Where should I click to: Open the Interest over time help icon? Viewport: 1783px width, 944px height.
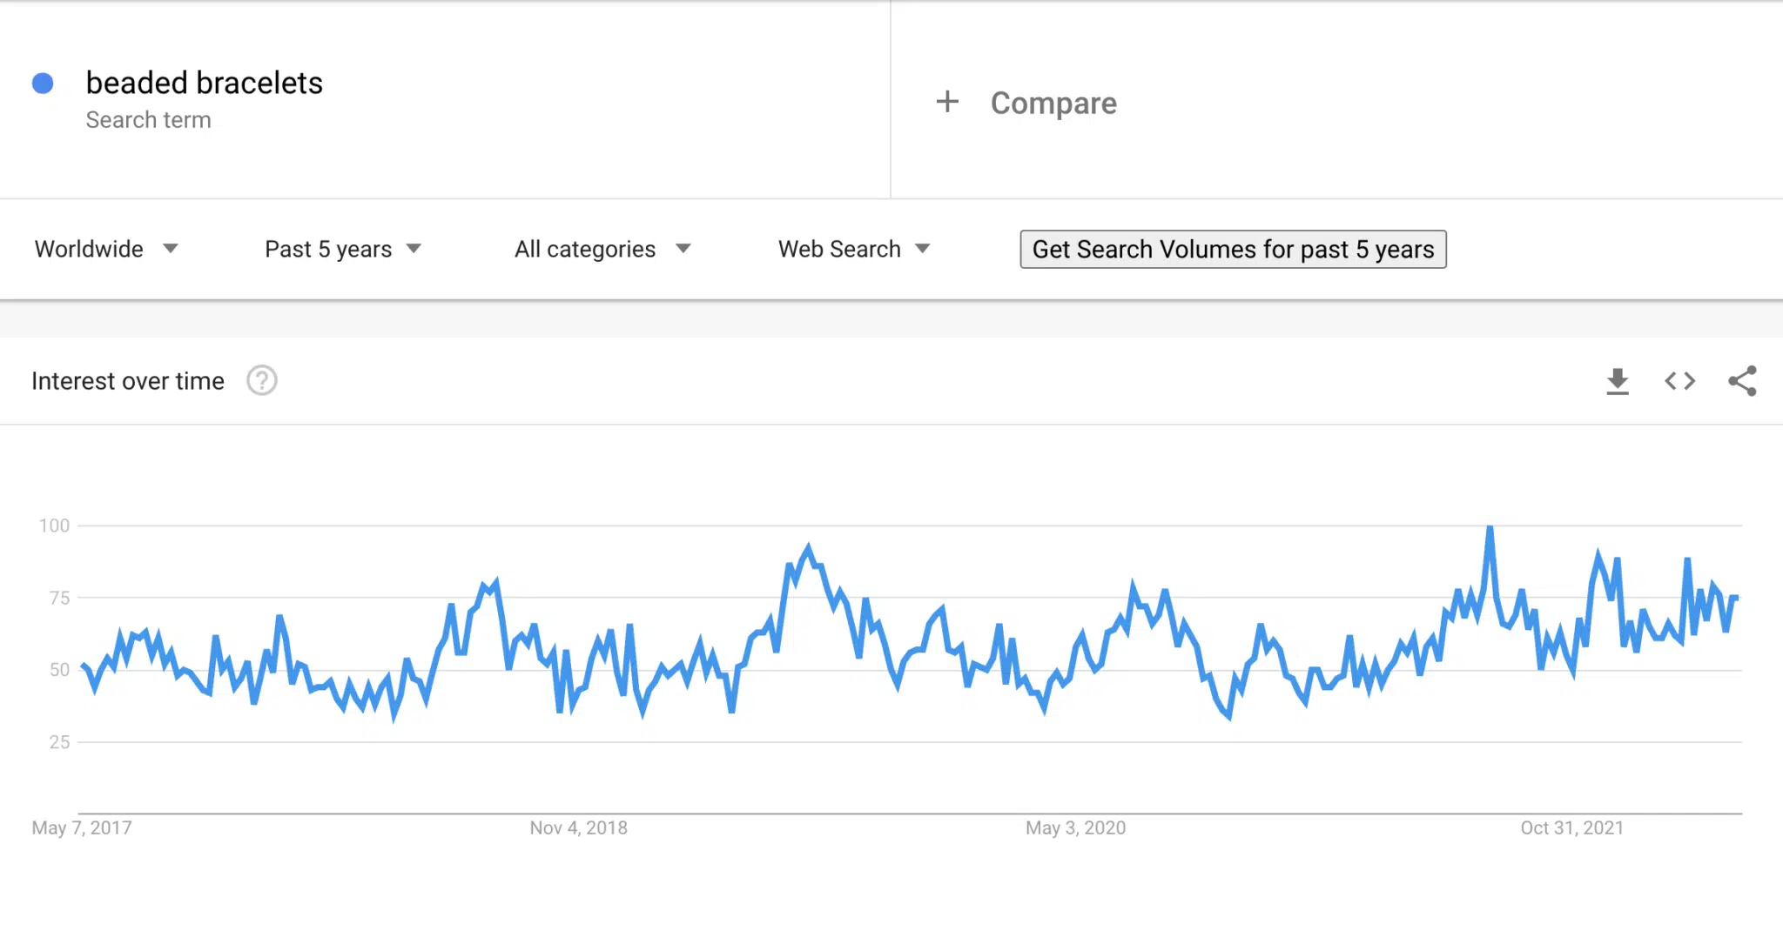point(262,381)
